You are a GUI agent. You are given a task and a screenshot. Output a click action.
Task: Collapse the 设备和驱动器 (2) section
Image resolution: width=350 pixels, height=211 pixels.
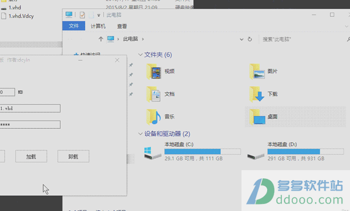pyautogui.click(x=141, y=134)
